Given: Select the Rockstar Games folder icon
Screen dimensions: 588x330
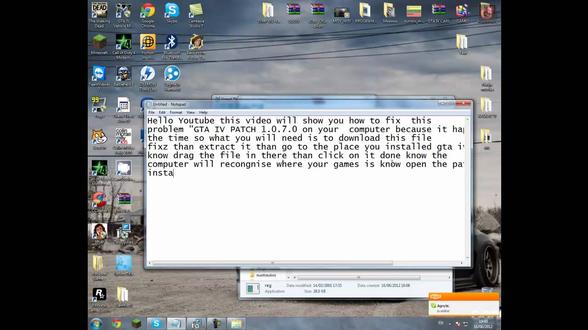Looking at the screenshot, I should pyautogui.click(x=99, y=268).
